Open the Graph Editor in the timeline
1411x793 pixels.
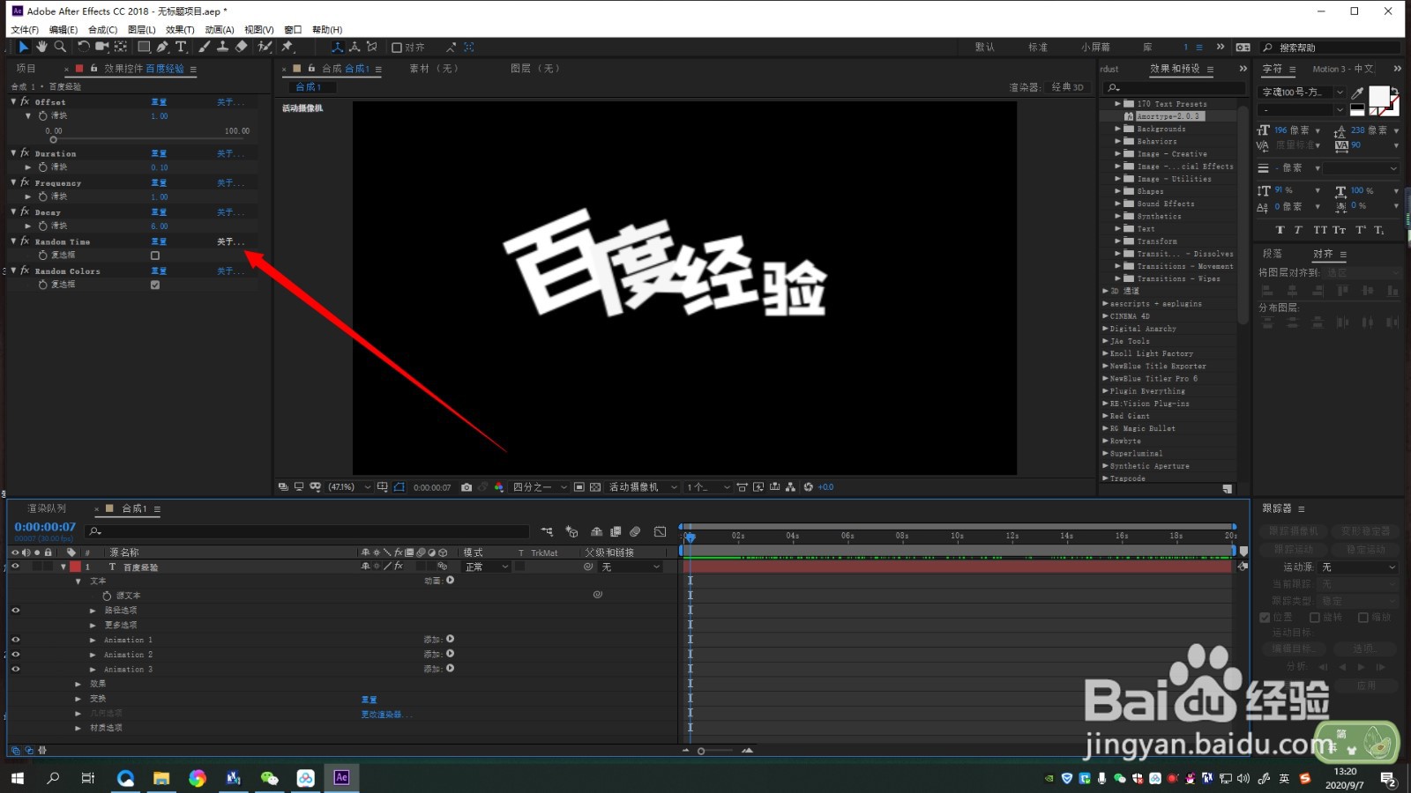(660, 531)
